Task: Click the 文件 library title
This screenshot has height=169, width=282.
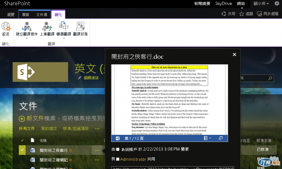Action: tap(28, 106)
